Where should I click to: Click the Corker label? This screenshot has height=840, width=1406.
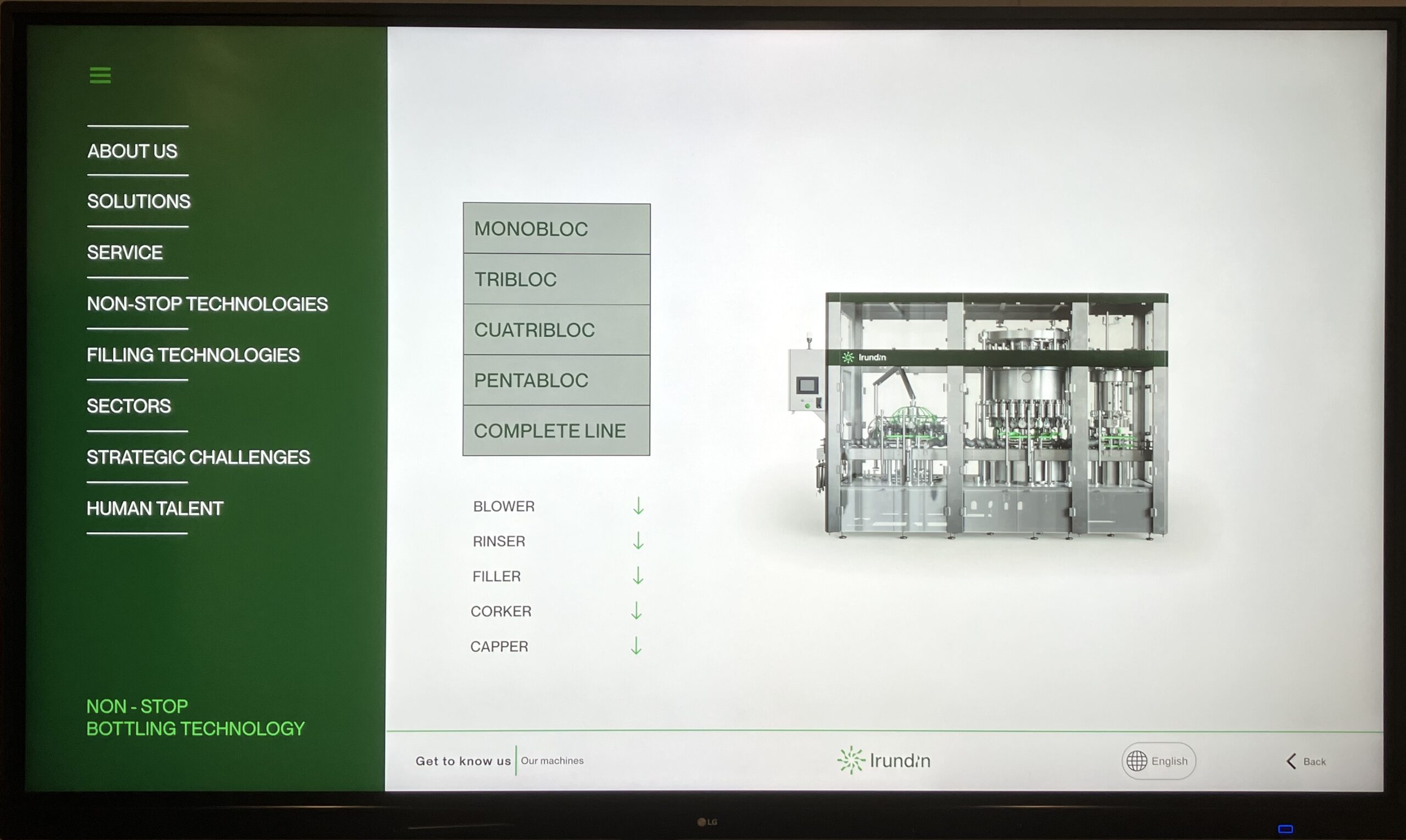point(500,611)
